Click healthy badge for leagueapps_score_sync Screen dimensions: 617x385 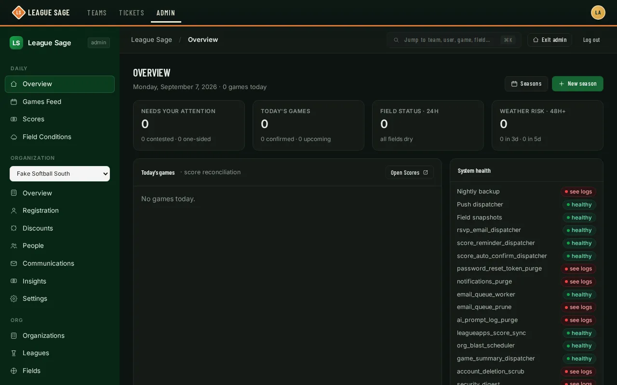(x=579, y=333)
